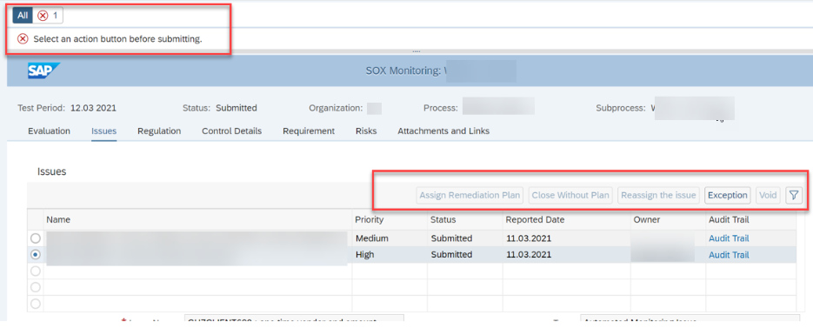Click the SAP logo

[x=43, y=71]
